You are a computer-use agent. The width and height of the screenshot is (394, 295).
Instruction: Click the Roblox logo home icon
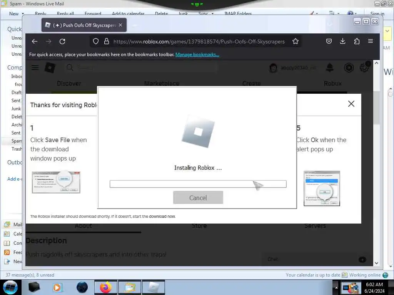(50, 68)
